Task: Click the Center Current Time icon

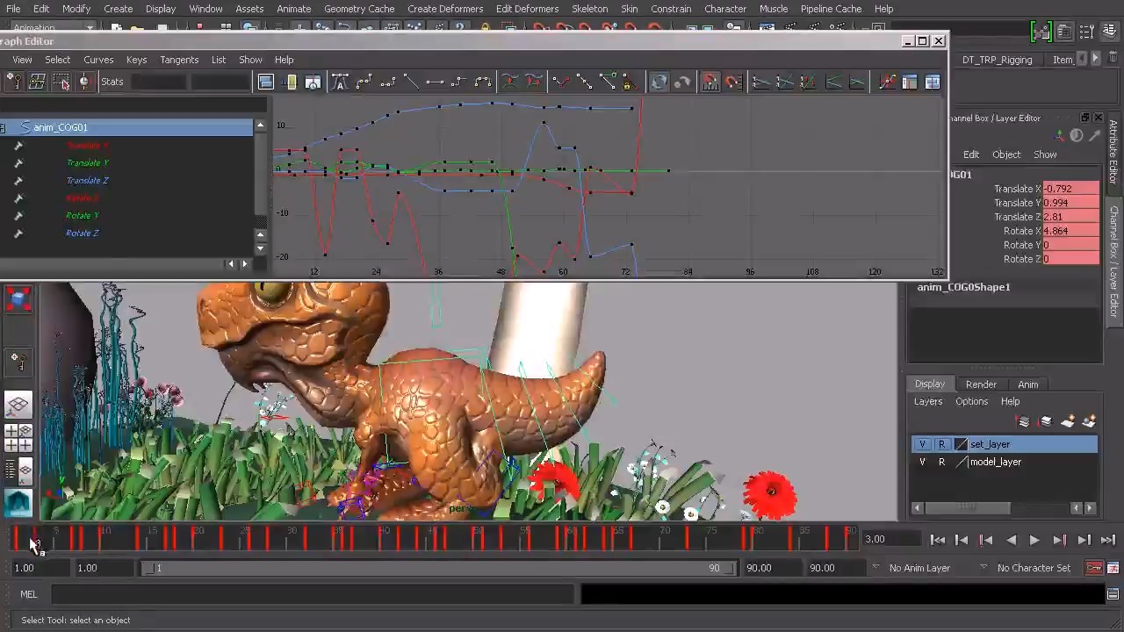Action: (x=313, y=82)
